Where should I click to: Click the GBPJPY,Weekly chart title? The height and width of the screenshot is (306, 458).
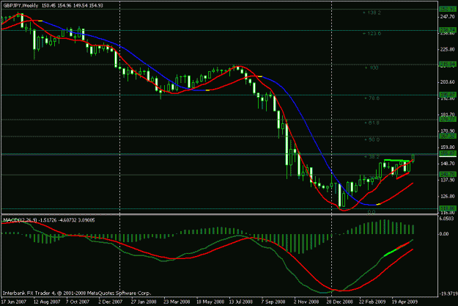21,5
